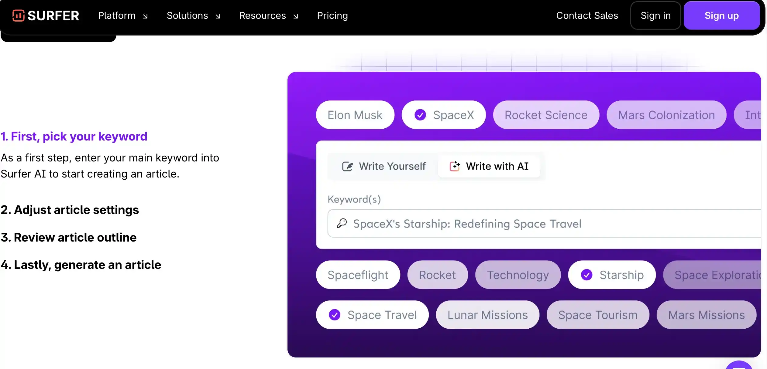This screenshot has height=369, width=767.
Task: Click the checkmark icon on Starship chip
Action: tap(586, 275)
